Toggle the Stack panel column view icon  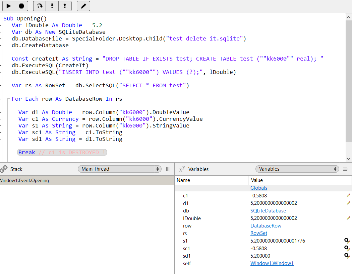[x=168, y=169]
